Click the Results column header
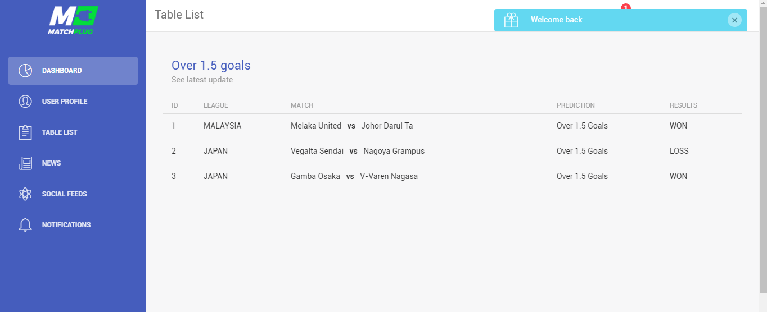767x312 pixels. click(683, 105)
